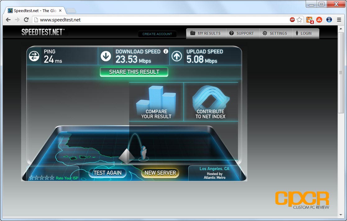The width and height of the screenshot is (347, 221).
Task: Close the Speedtest.net browser tab
Action: (x=60, y=11)
